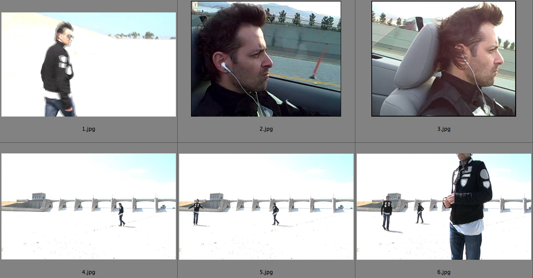
Task: Select the 2.jpg thumbnail image
Action: point(266,59)
